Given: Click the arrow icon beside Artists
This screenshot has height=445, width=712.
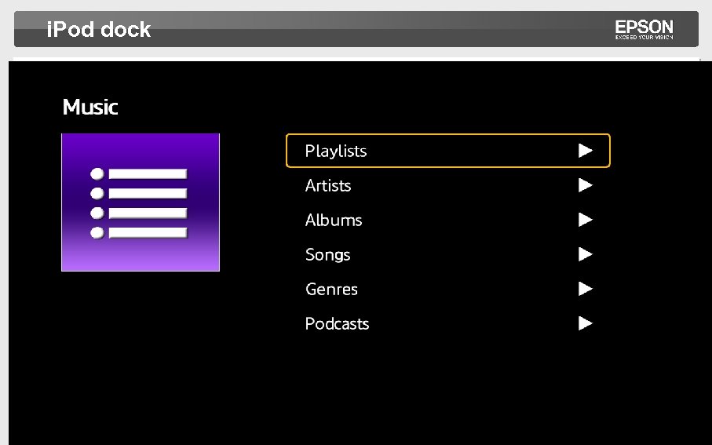Looking at the screenshot, I should (585, 185).
